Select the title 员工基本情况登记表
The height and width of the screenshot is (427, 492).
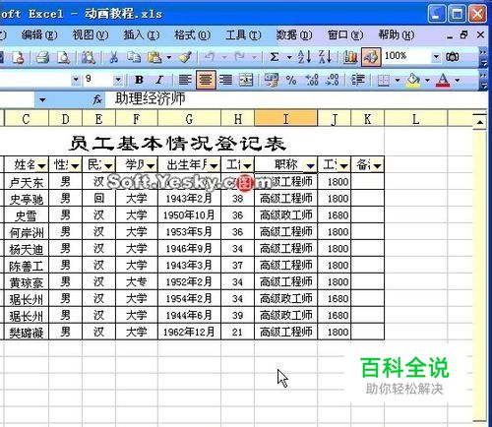point(177,144)
